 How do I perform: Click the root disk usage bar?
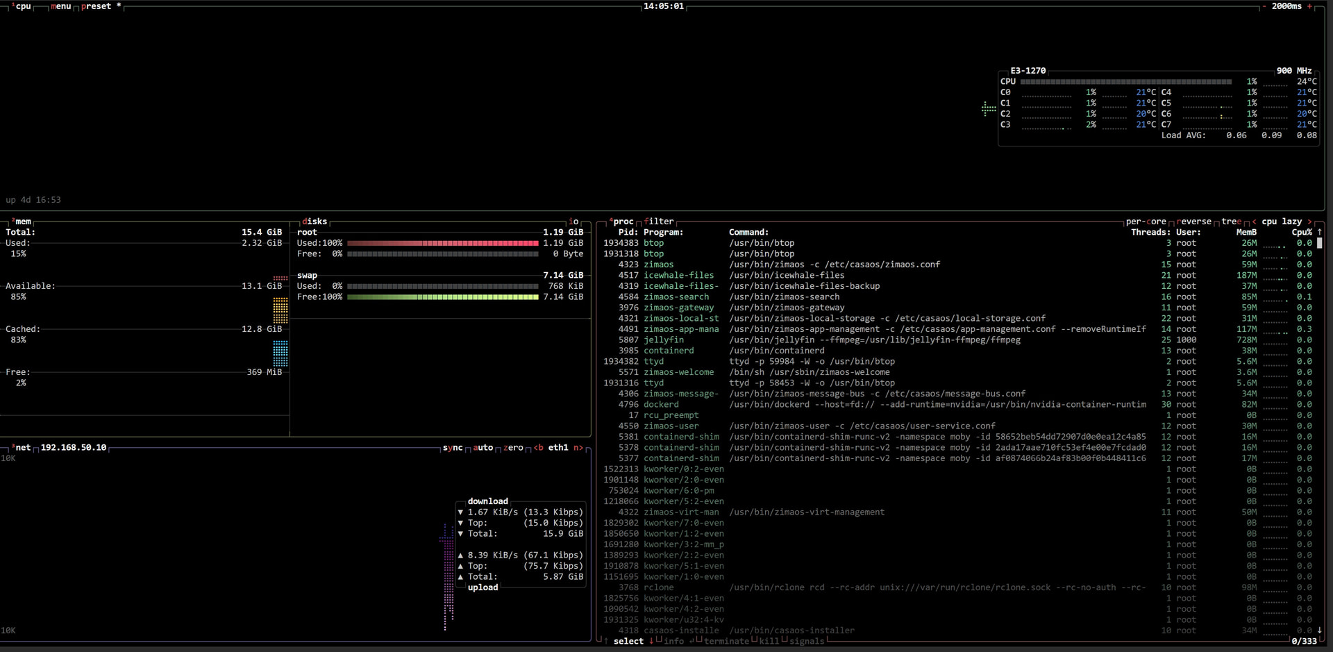(x=442, y=243)
